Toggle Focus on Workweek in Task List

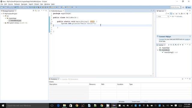pyautogui.click(x=176, y=13)
